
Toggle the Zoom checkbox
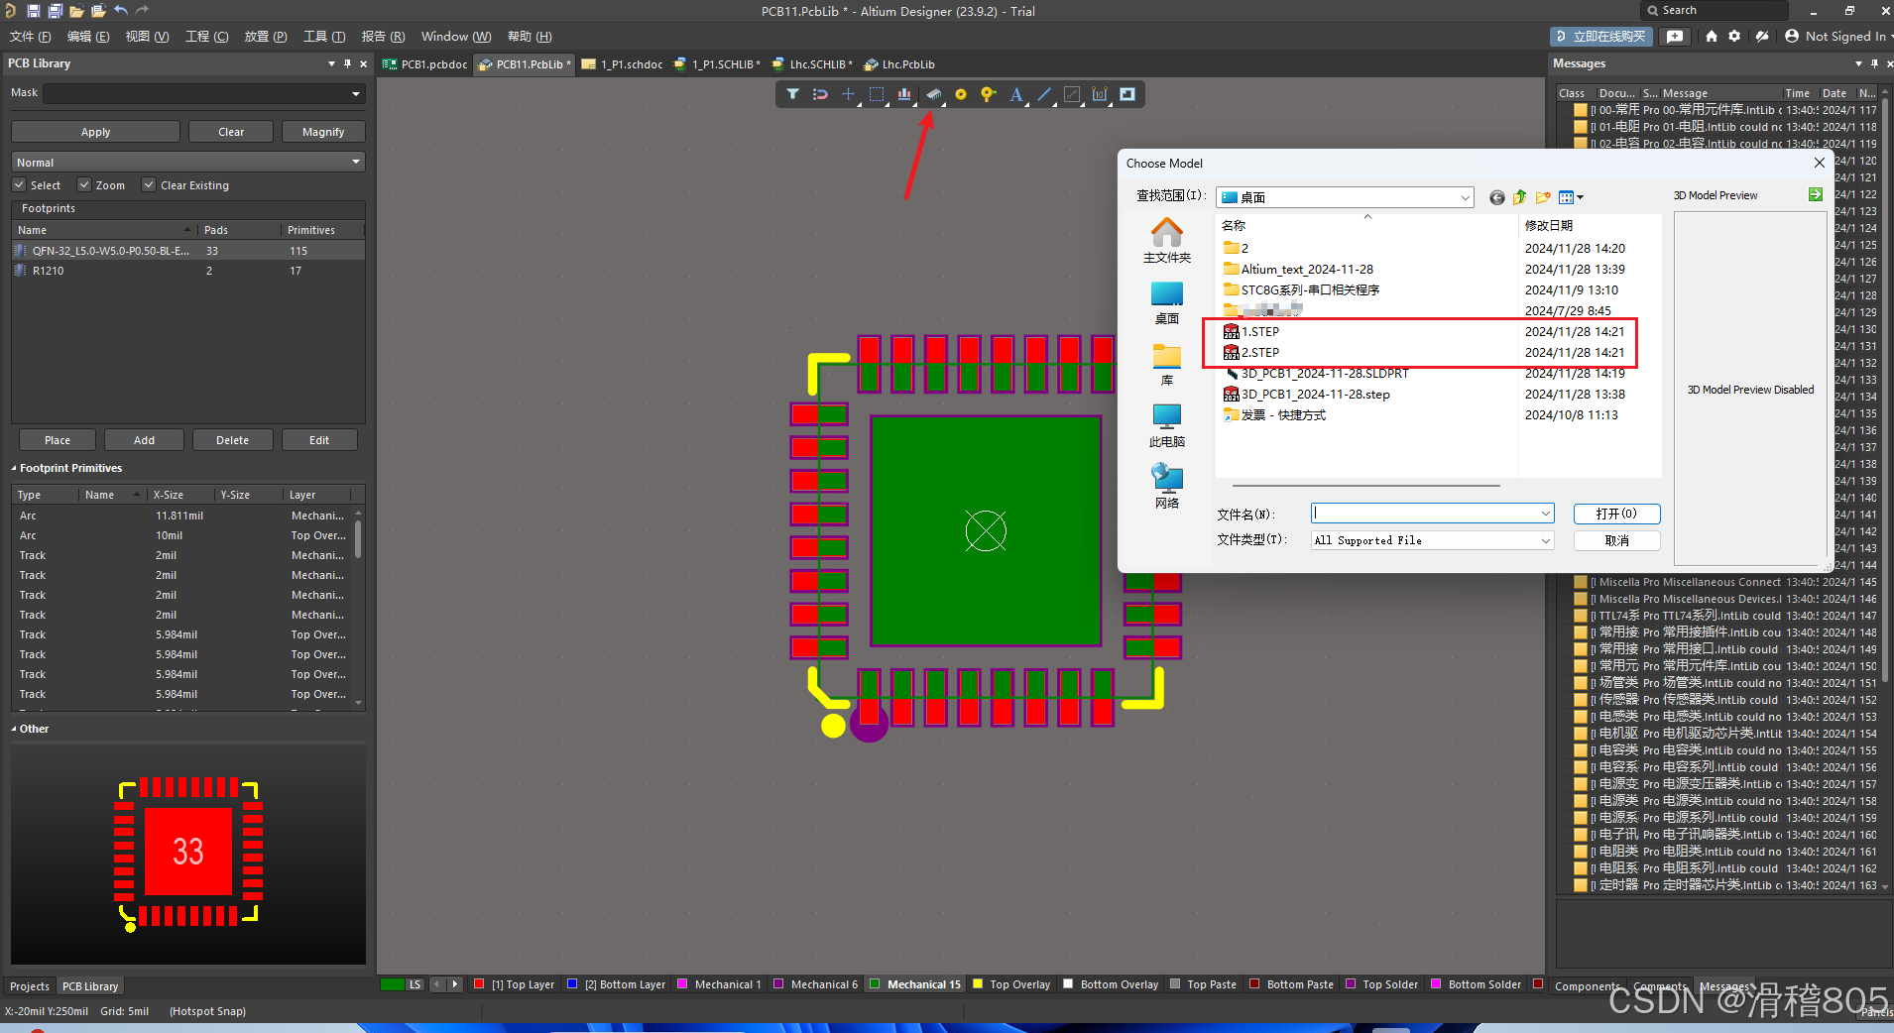point(84,185)
